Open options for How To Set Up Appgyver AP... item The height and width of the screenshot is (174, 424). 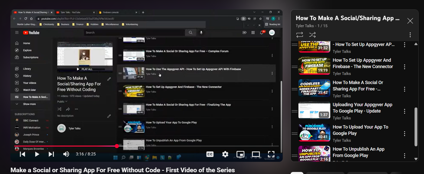(405, 45)
